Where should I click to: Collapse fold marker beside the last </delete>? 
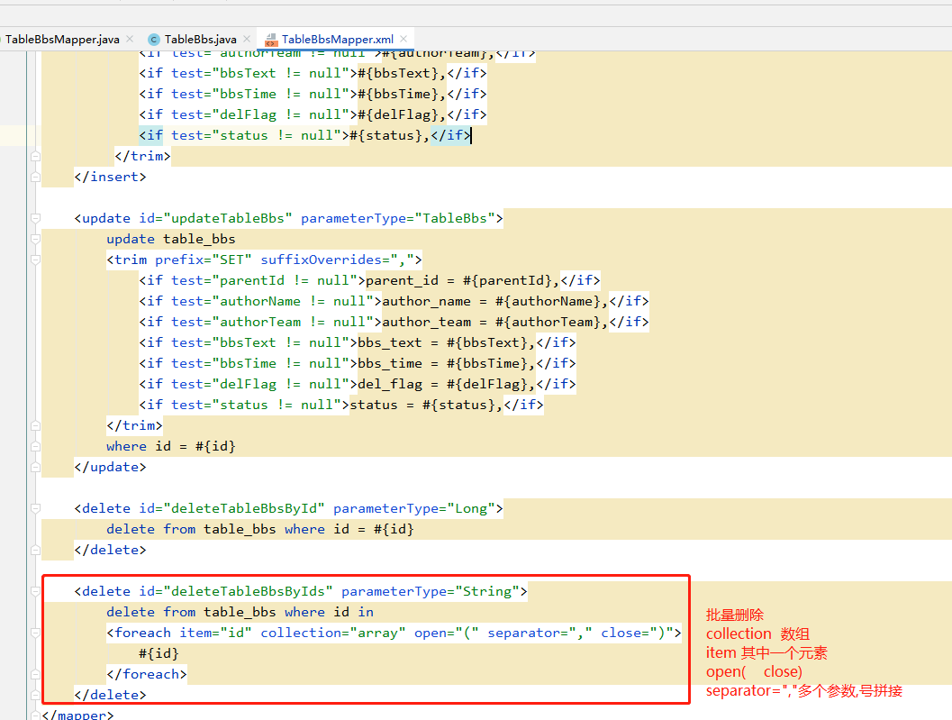tap(35, 695)
